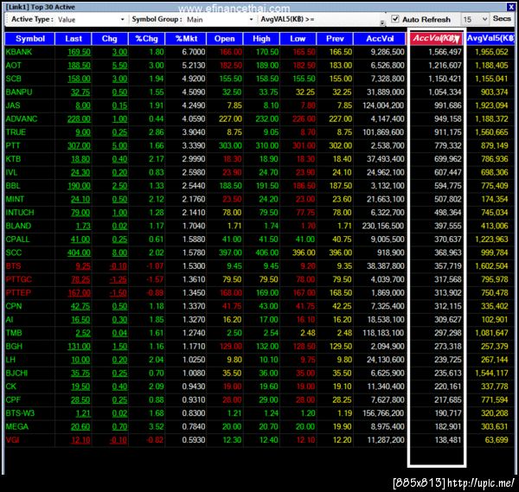Select the PTTEP symbol
The image size is (519, 492).
pos(18,293)
